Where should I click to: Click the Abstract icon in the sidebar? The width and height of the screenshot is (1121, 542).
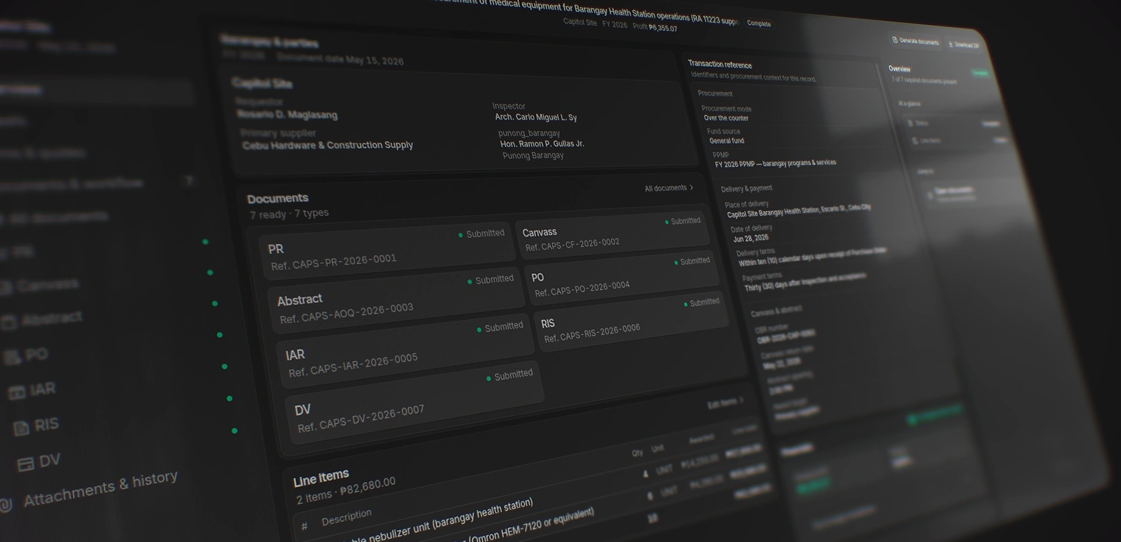click(9, 321)
